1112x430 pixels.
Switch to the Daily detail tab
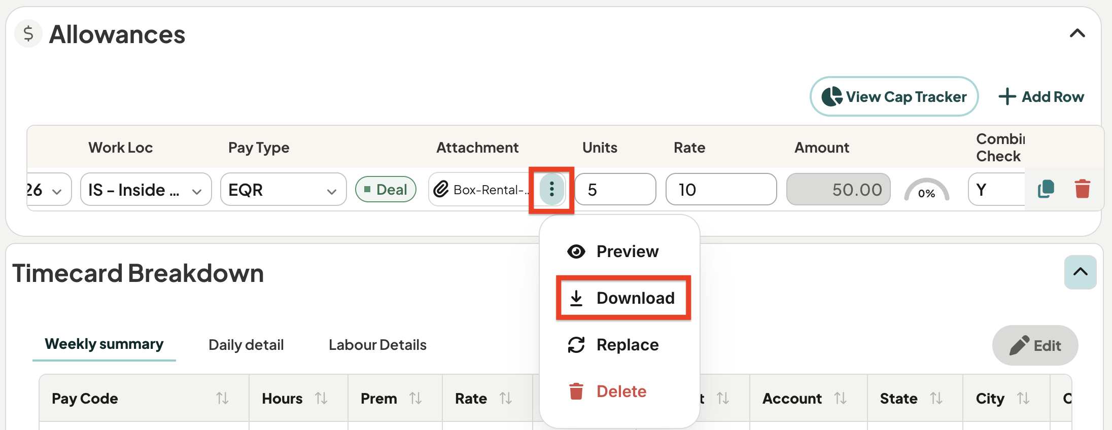[x=246, y=345]
